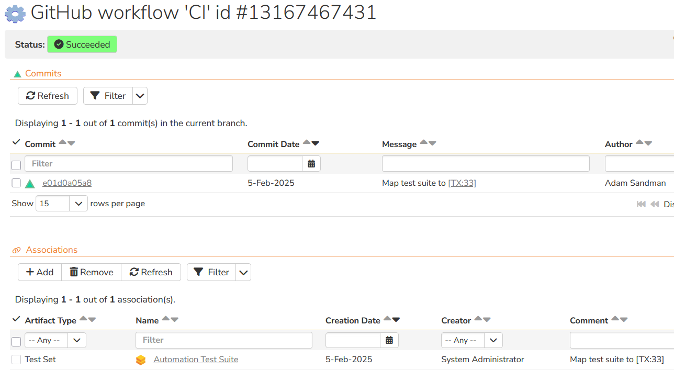This screenshot has height=370, width=674.
Task: Click the Automation Test Suite stack icon
Action: pos(141,360)
